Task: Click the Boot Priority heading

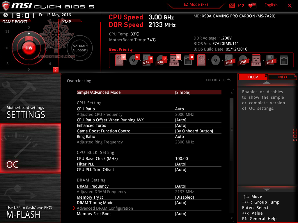Action: tap(121, 49)
